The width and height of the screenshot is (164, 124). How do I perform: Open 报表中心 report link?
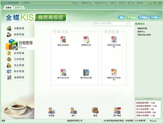tap(141, 32)
